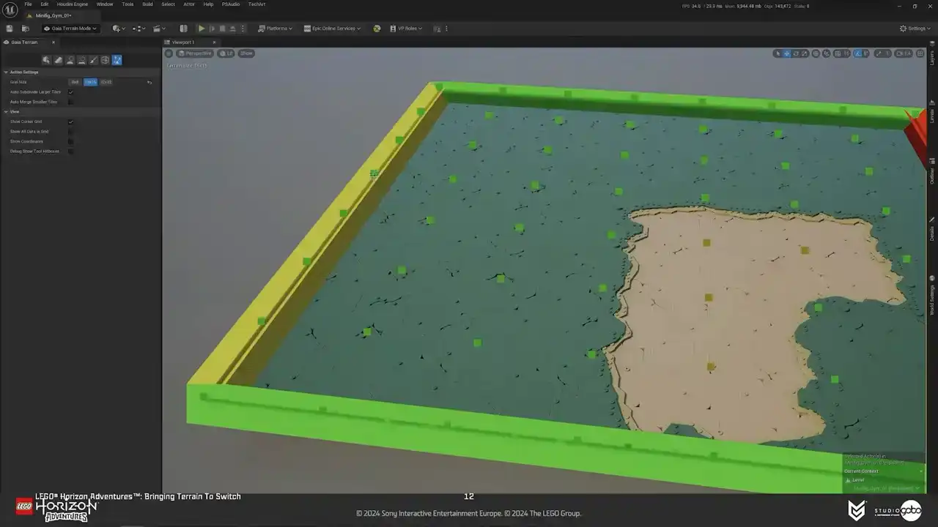Click the Save icon in the main toolbar
This screenshot has width=938, height=527.
[10, 29]
